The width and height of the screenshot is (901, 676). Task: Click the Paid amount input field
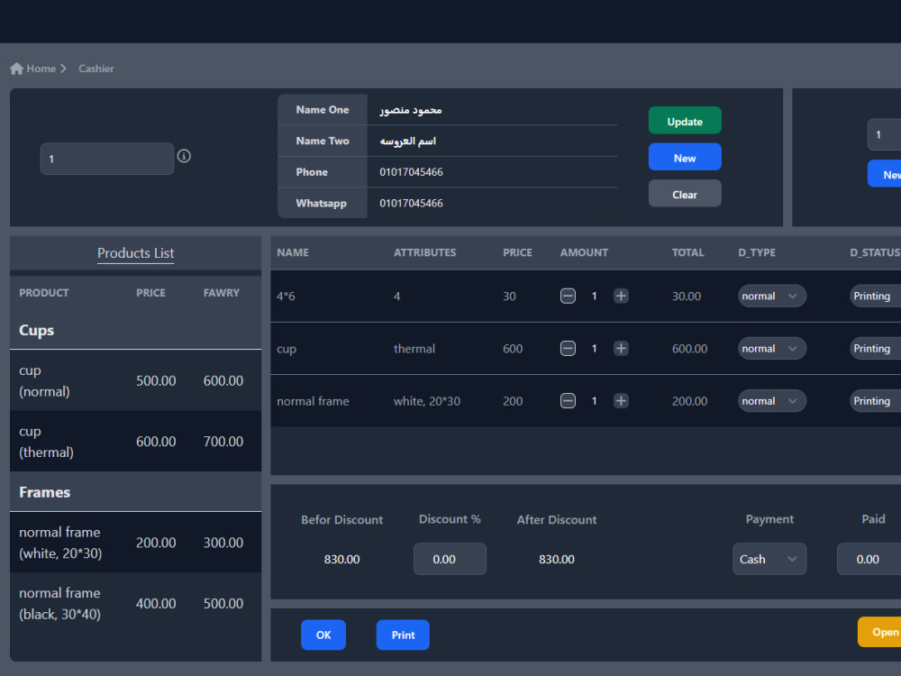point(869,559)
